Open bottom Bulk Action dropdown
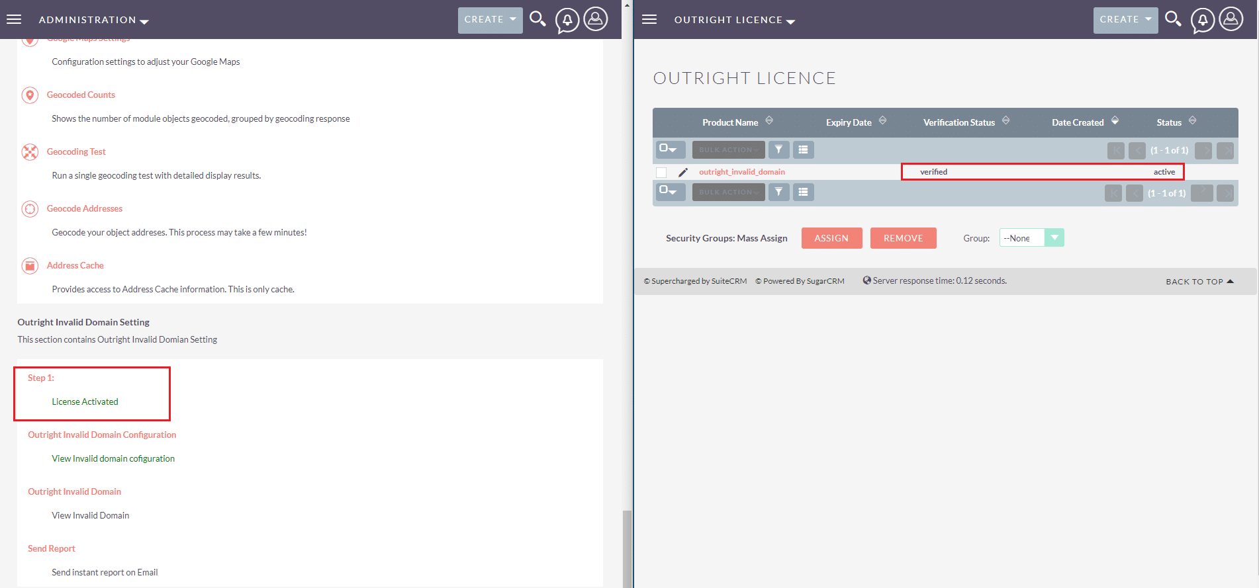Screen dimensions: 1259x588 pos(728,192)
